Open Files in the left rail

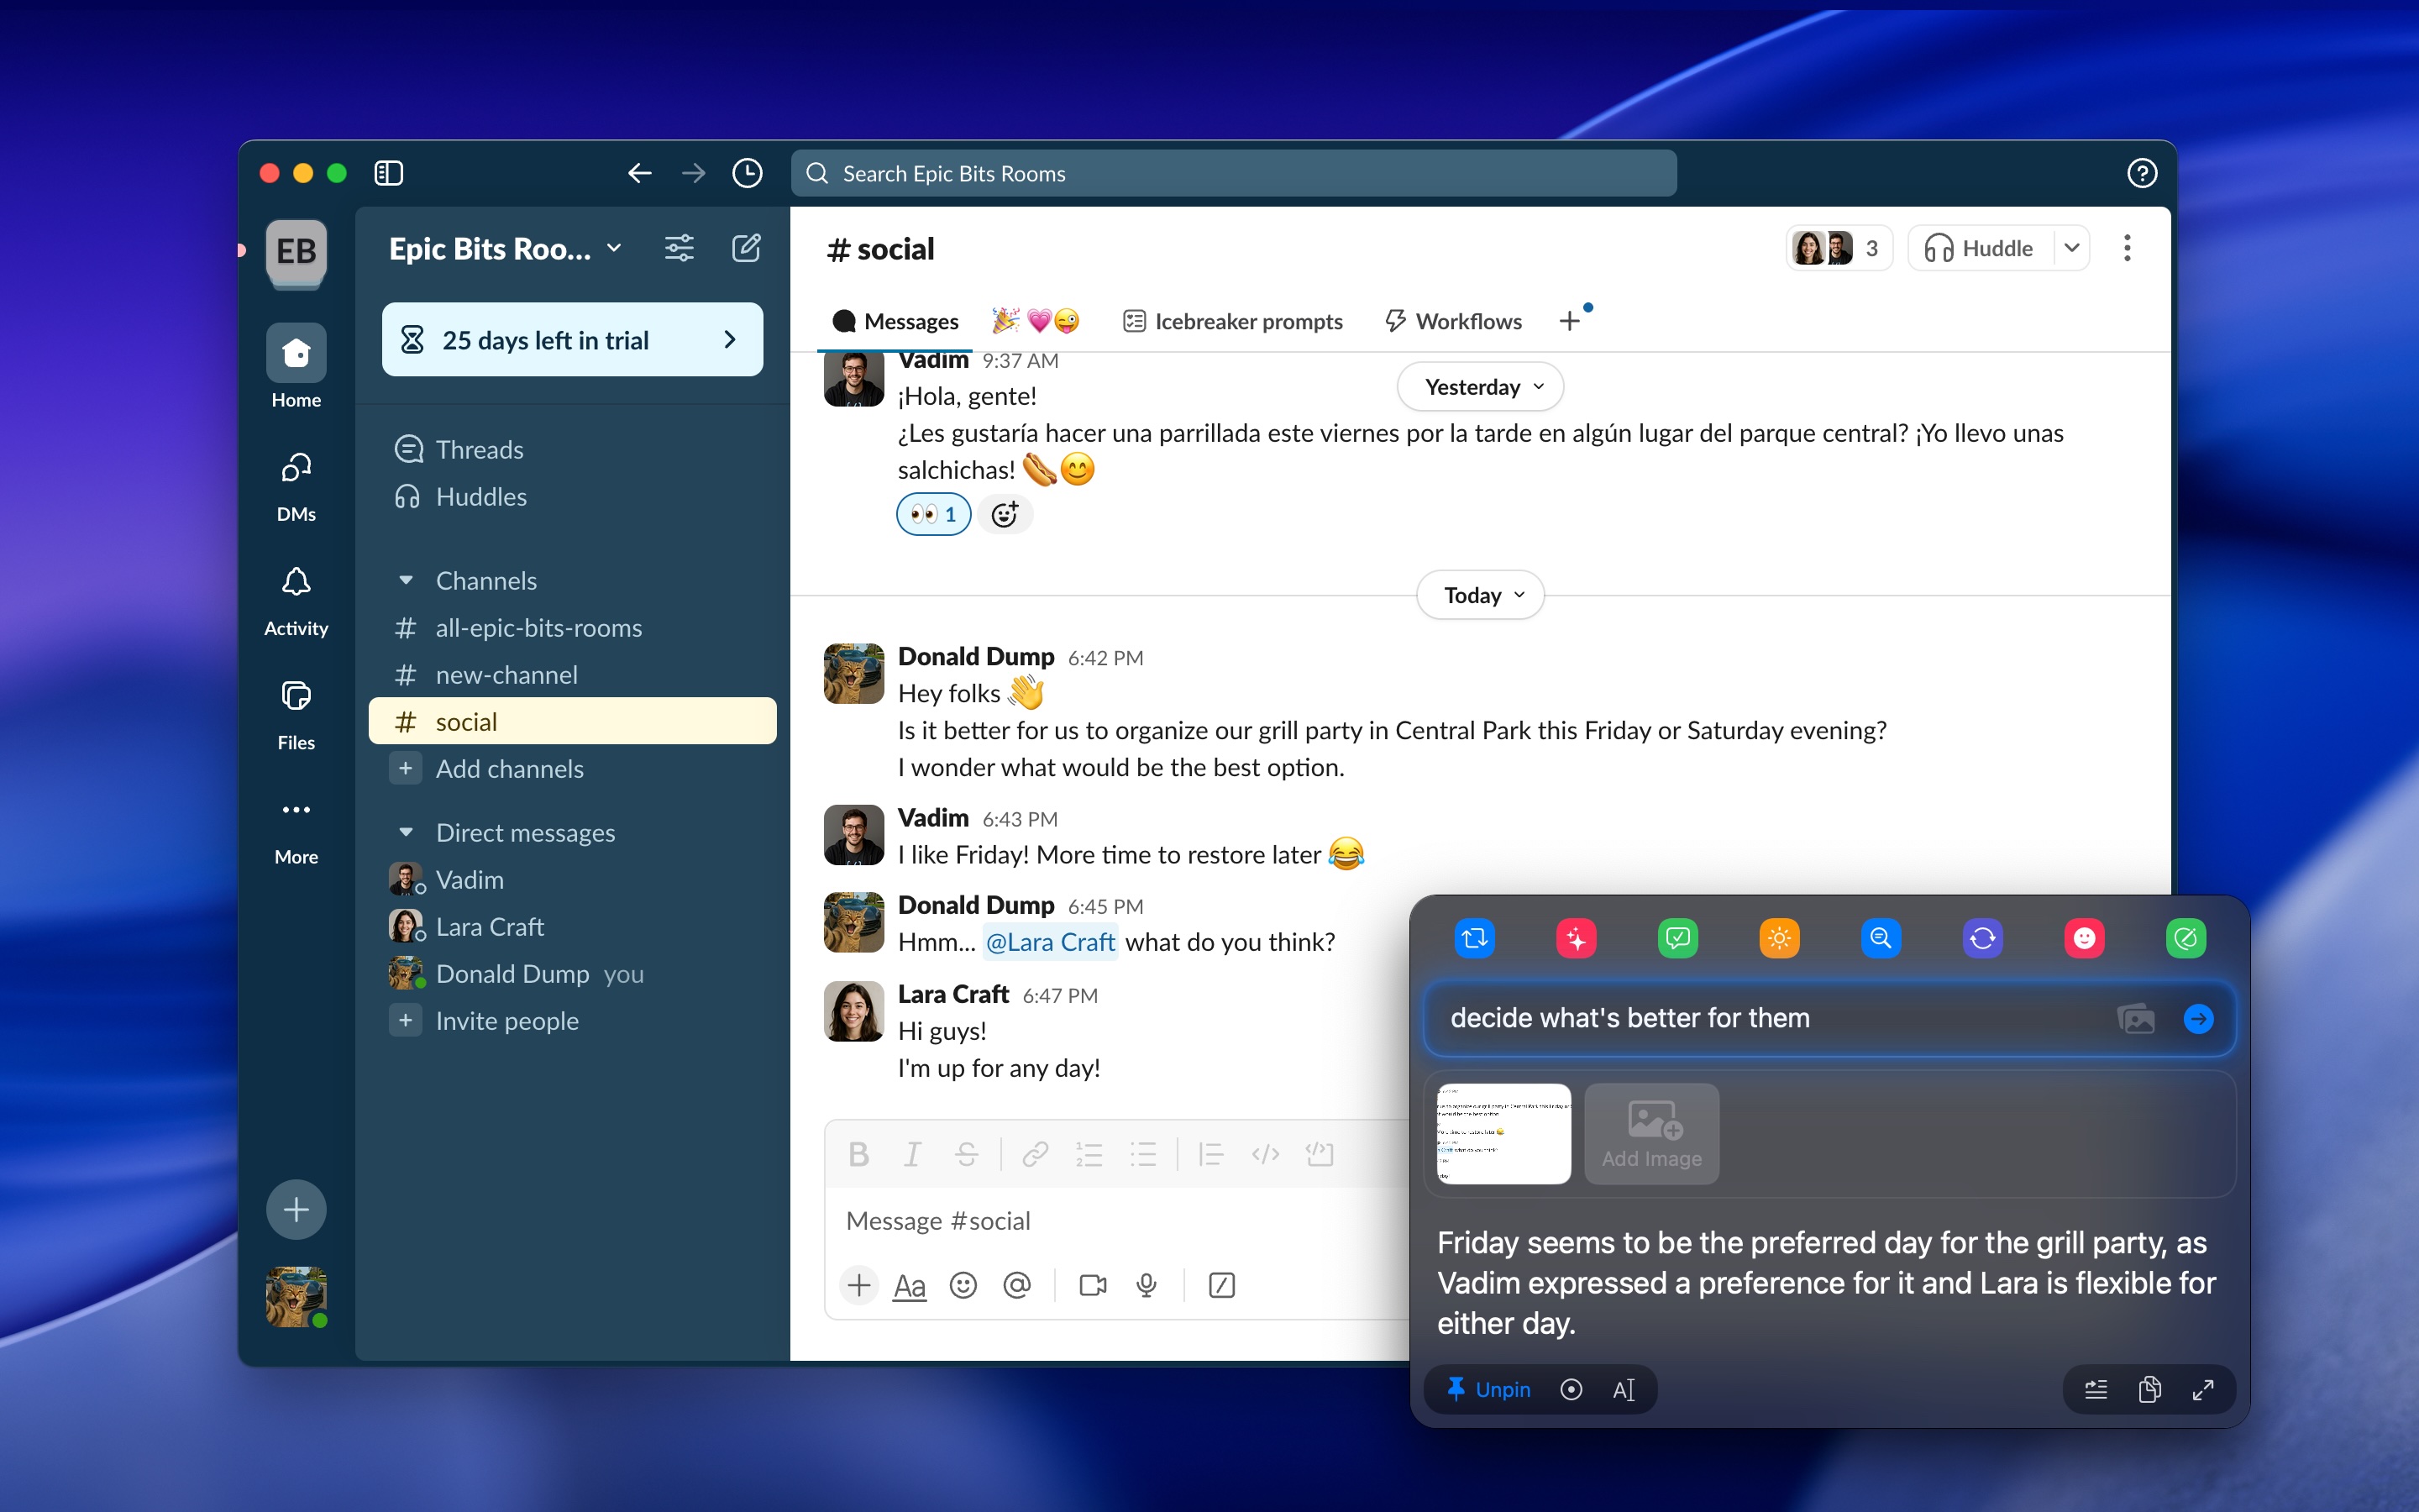296,715
